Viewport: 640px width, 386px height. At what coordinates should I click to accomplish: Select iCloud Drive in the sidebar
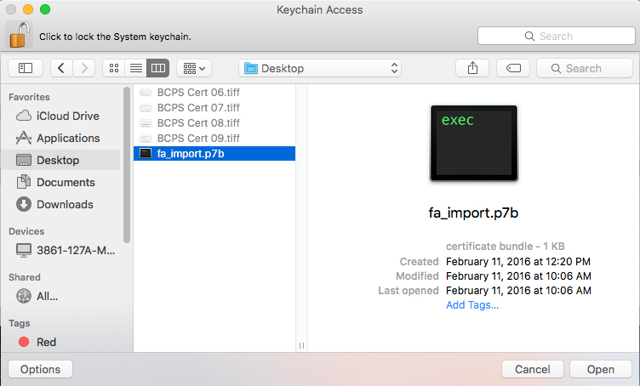[x=60, y=116]
